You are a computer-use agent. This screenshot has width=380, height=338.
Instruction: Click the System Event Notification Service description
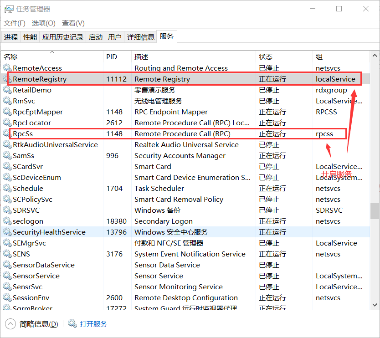190,254
